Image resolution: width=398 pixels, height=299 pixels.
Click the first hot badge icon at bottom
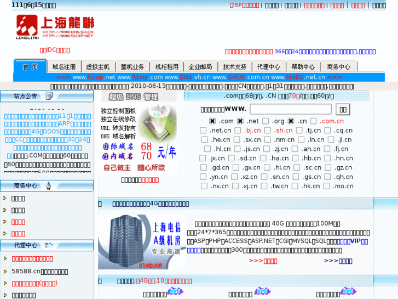click(x=175, y=291)
